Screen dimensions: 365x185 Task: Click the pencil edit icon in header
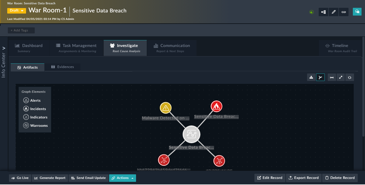click(x=333, y=12)
